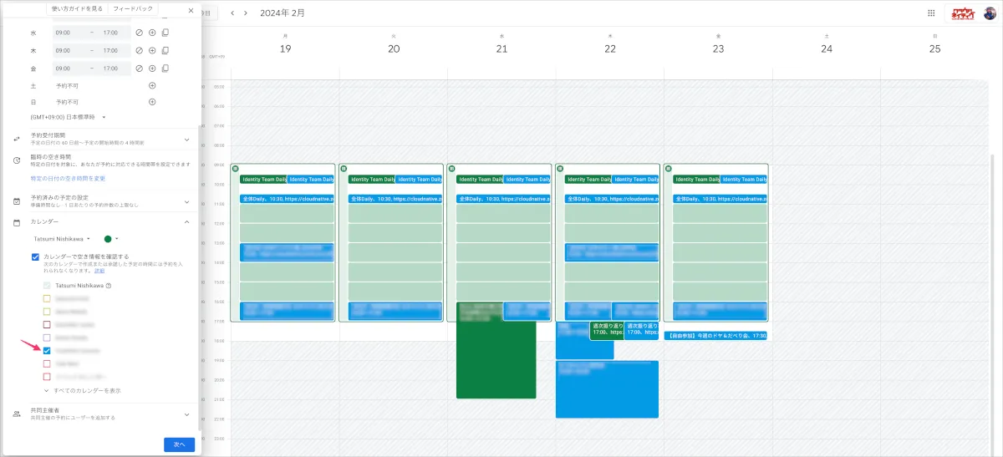This screenshot has width=1003, height=457.
Task: Select day 19 in the calendar header
Action: [285, 49]
